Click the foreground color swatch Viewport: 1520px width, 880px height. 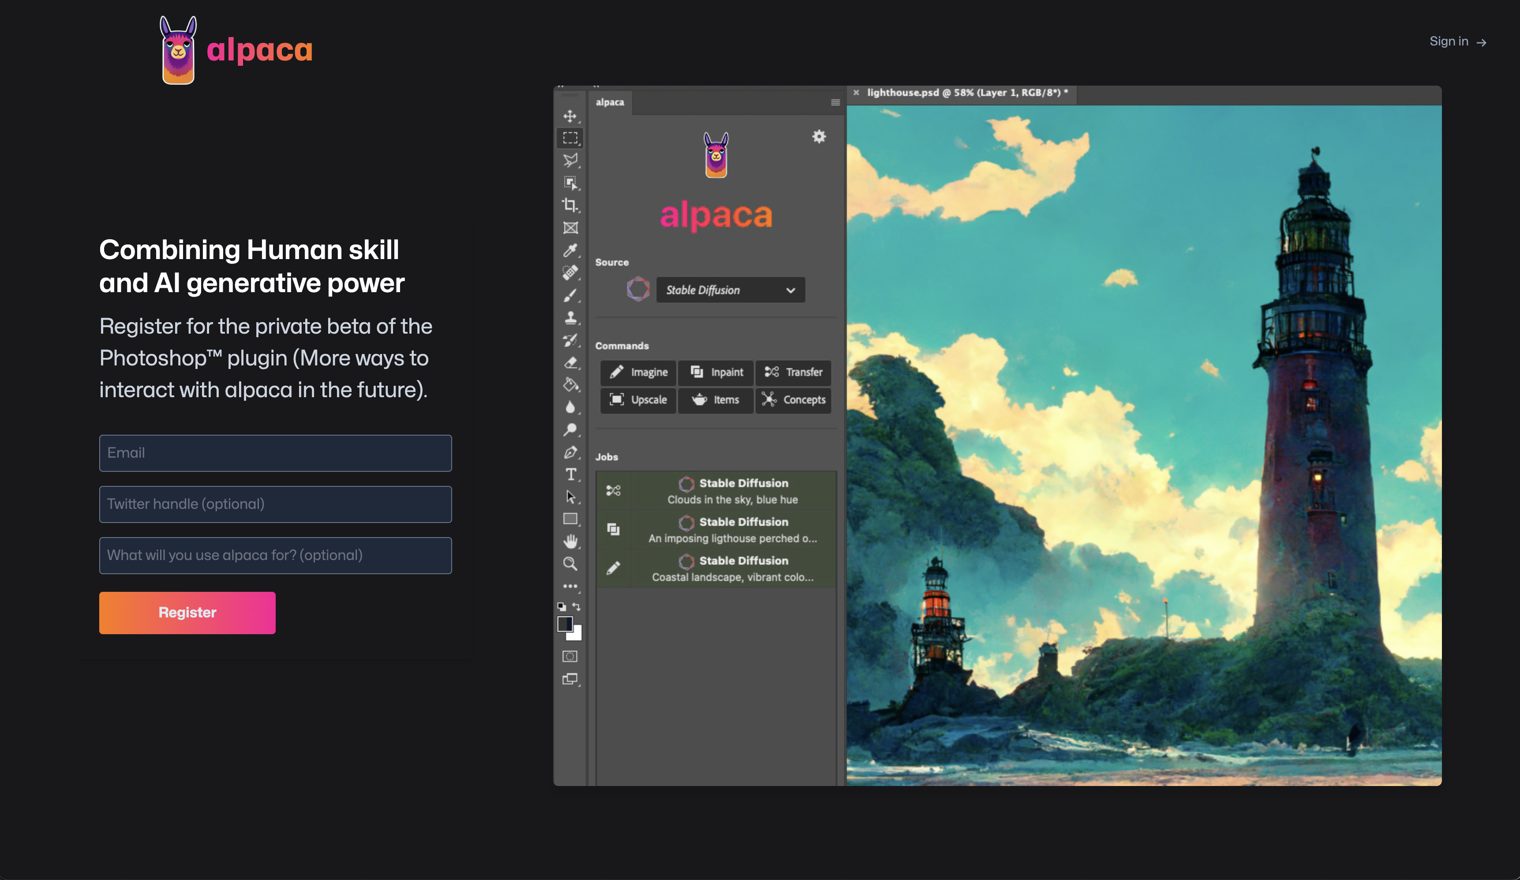pos(565,624)
